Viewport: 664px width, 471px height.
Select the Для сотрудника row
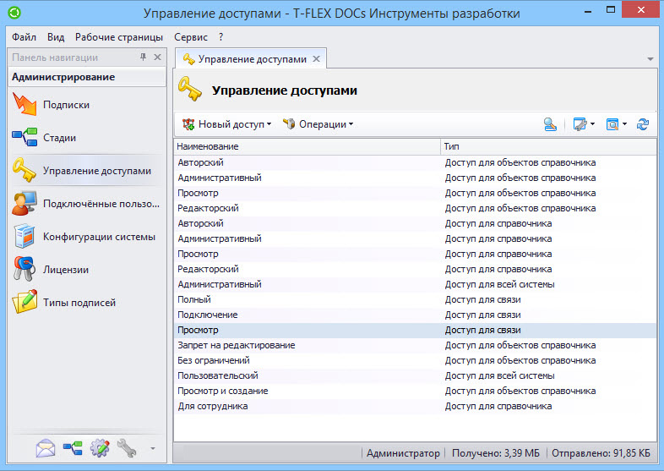(415, 406)
